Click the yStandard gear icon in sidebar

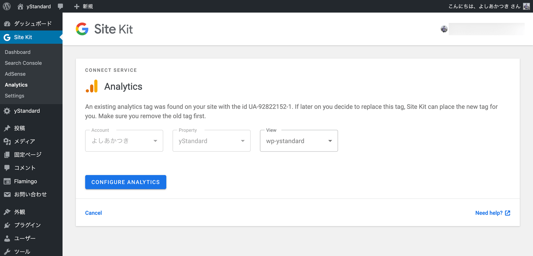tap(7, 111)
